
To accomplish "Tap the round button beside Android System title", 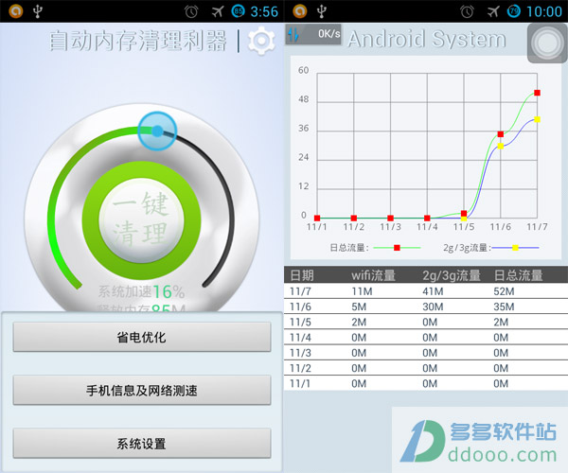I will (x=545, y=44).
